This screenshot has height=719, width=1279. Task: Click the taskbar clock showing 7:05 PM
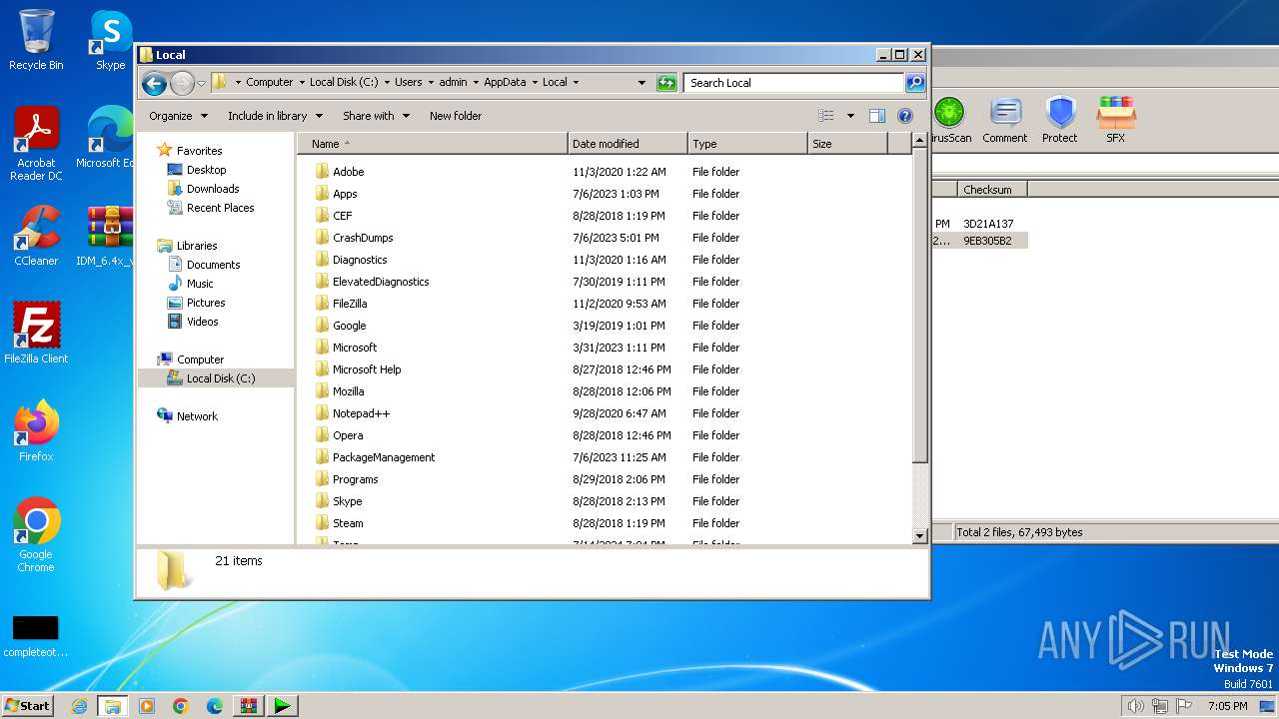coord(1227,706)
